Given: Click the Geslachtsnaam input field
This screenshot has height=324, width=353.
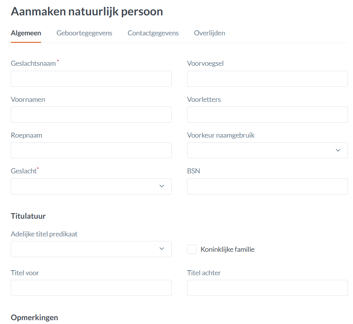Looking at the screenshot, I should click(91, 79).
